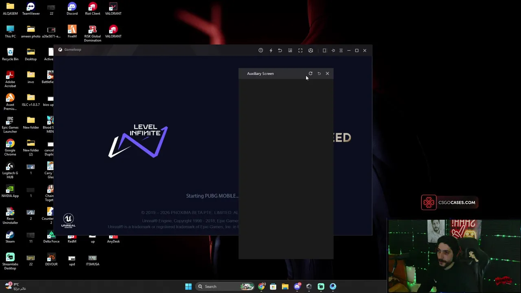The height and width of the screenshot is (293, 521).
Task: Select the ameen photo folder
Action: click(x=31, y=32)
